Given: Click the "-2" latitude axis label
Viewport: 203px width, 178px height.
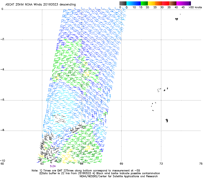Looking at the screenshot, I should (2, 39).
